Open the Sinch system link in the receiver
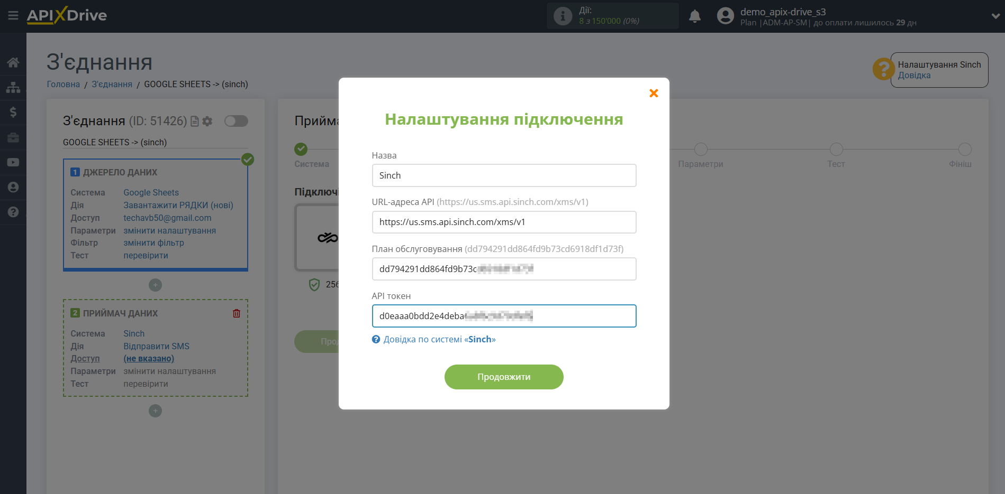The width and height of the screenshot is (1005, 494). (x=134, y=333)
